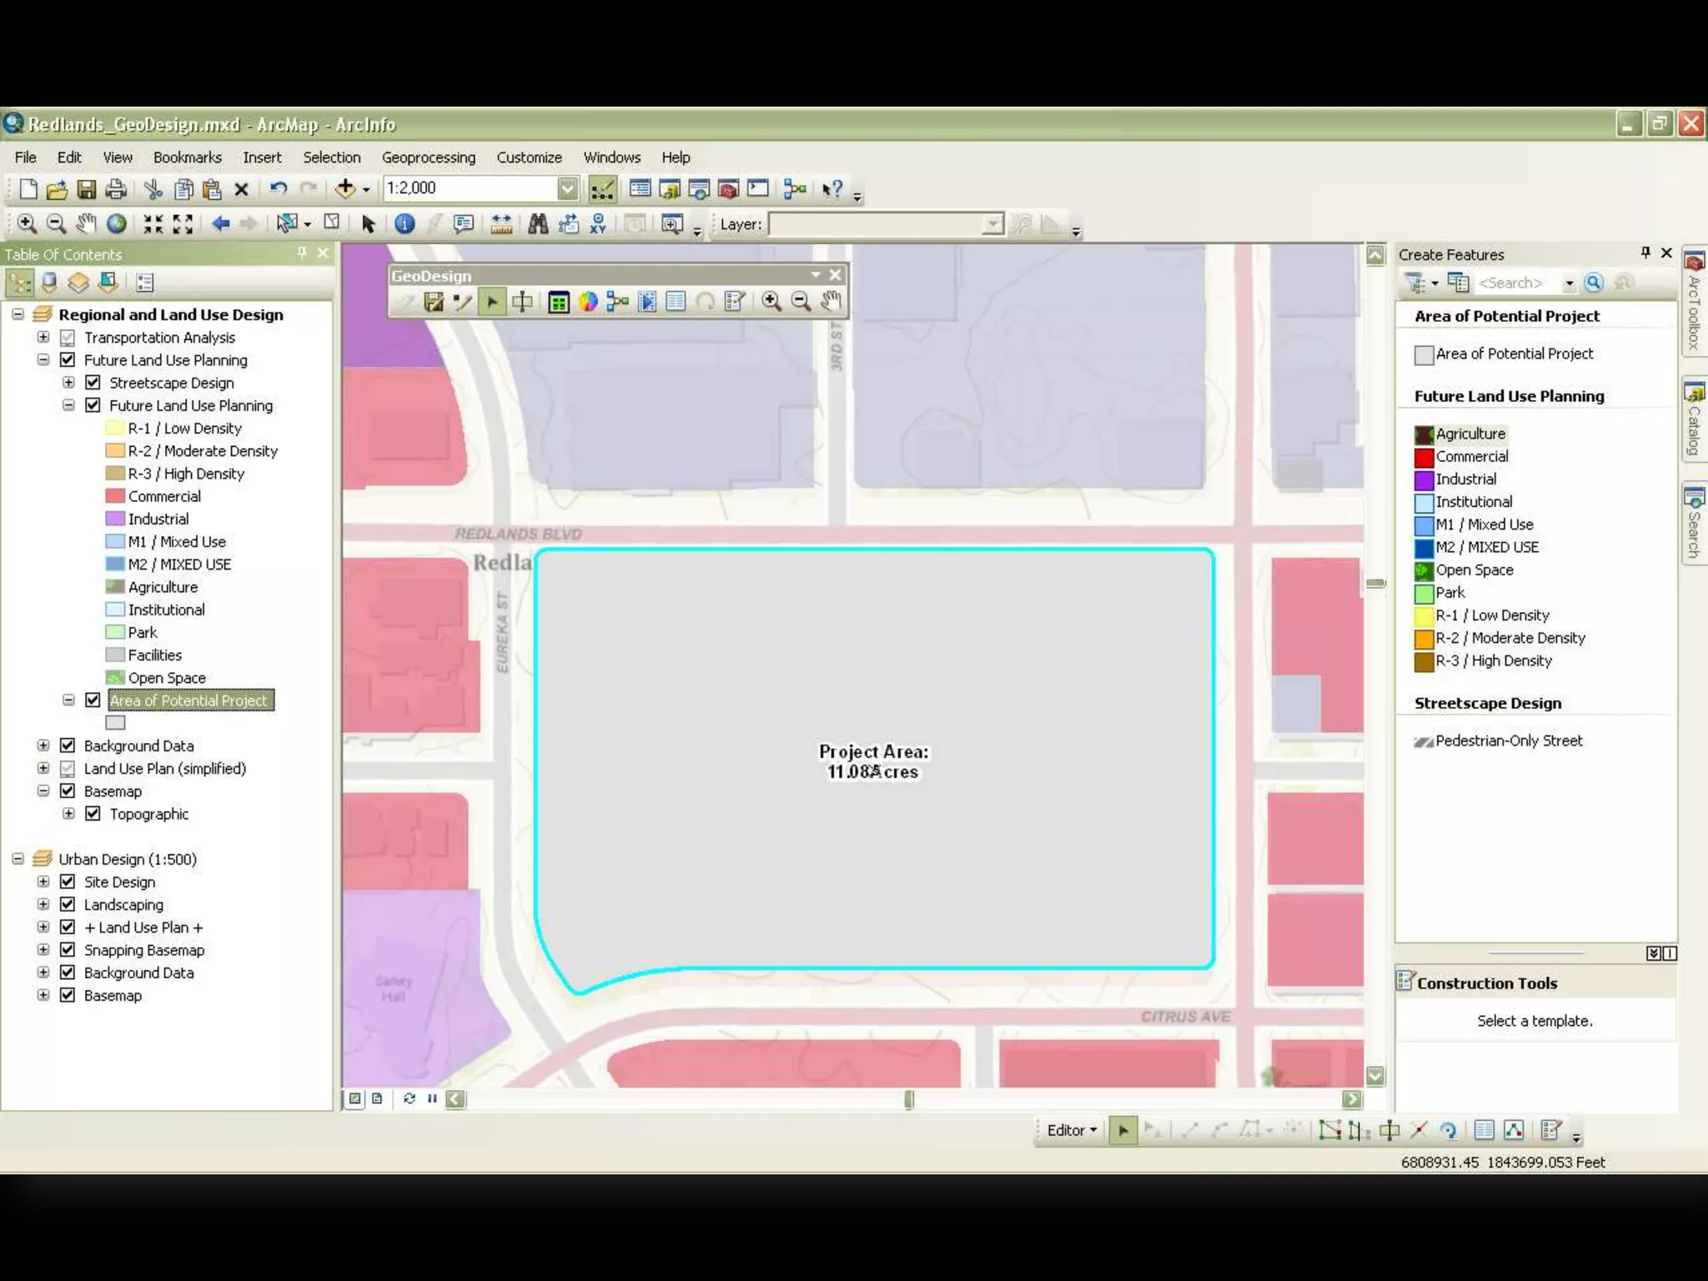Go back to previous extent arrow

(x=220, y=224)
